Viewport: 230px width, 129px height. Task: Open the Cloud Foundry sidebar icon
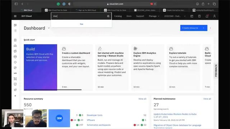15,46
